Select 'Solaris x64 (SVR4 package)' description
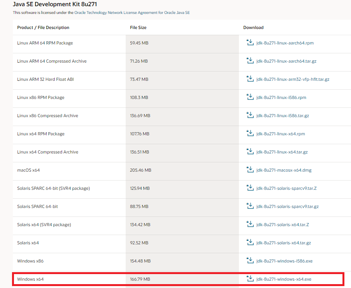The height and width of the screenshot is (288, 351). [44, 225]
